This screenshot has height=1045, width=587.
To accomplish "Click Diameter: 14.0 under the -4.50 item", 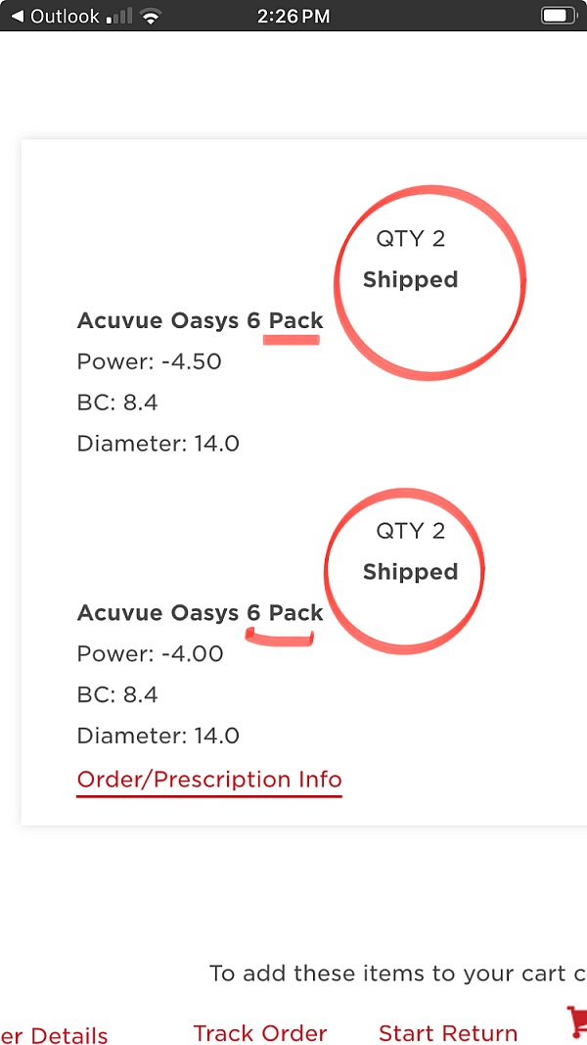I will (158, 444).
